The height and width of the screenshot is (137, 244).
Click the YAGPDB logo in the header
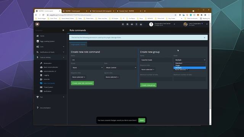point(37,24)
